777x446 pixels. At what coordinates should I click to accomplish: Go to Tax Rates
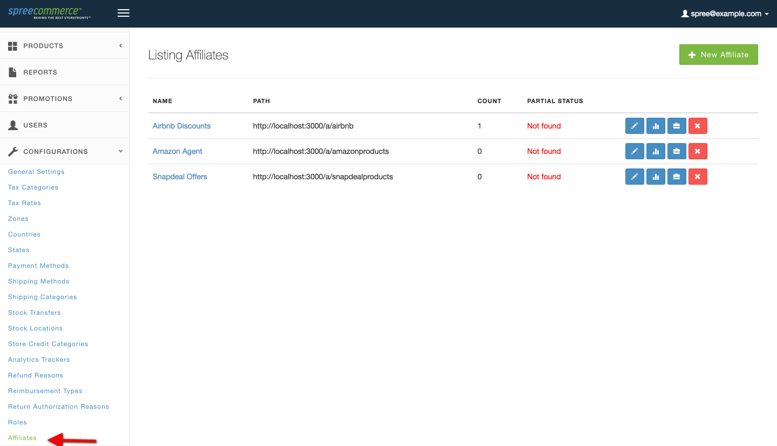24,203
